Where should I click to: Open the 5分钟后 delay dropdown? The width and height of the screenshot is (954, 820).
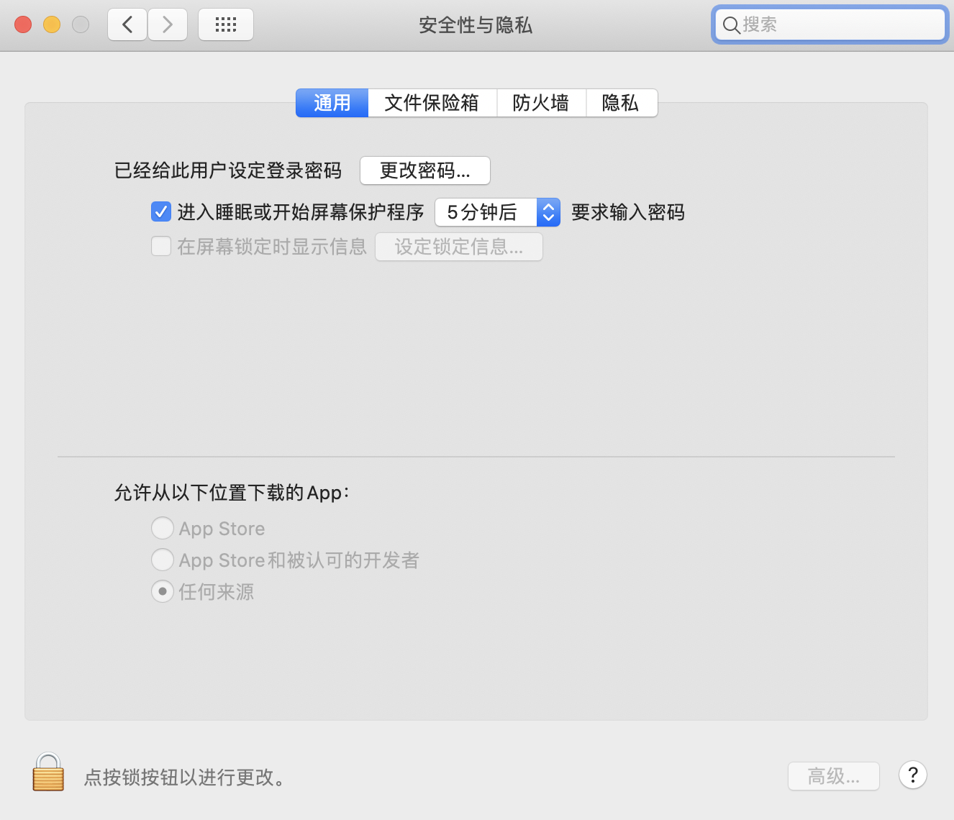coord(497,212)
